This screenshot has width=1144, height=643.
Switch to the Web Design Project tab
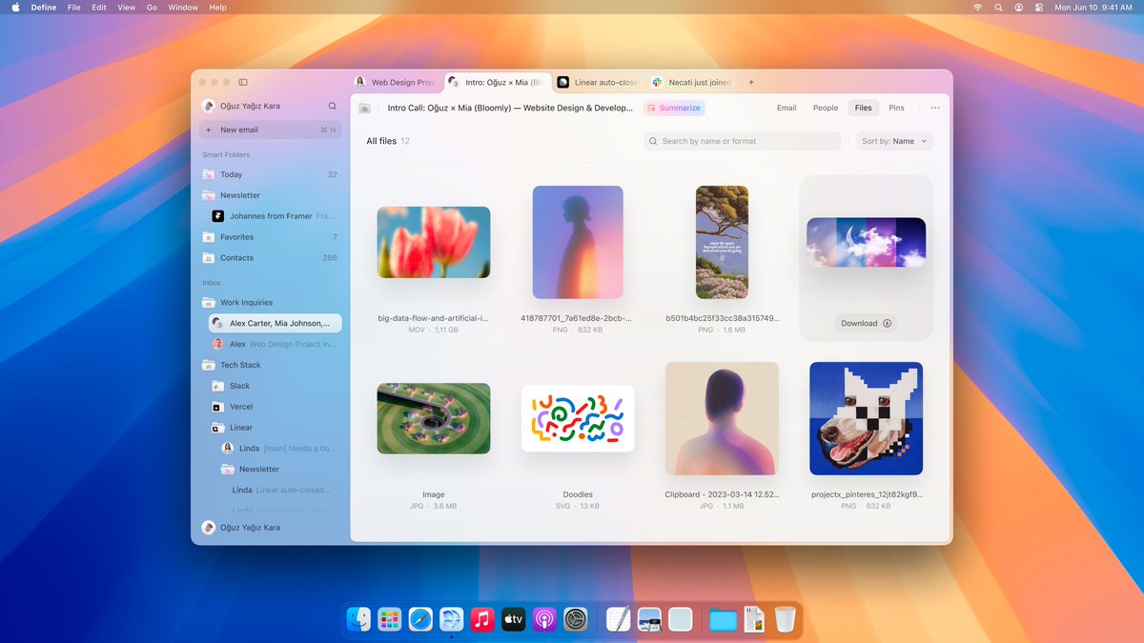396,83
